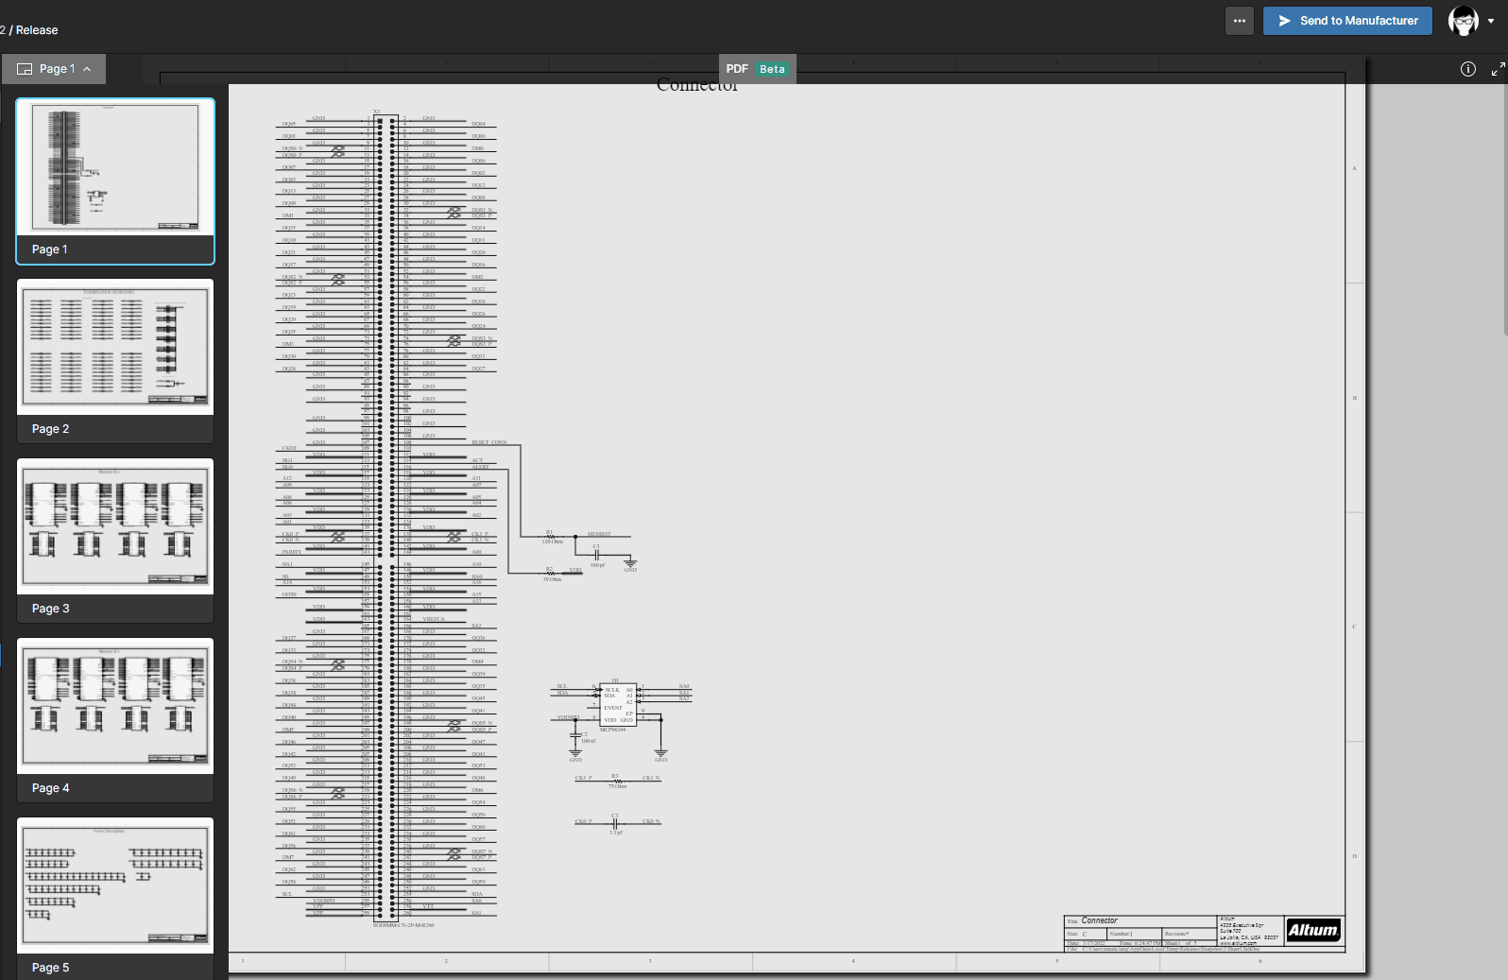Click the Release breadcrumb text
This screenshot has width=1508, height=980.
pos(37,30)
